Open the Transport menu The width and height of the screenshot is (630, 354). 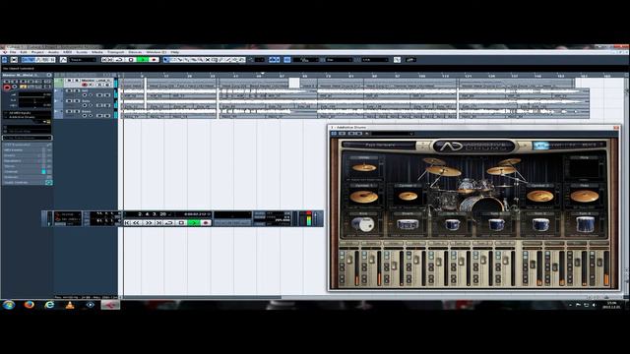point(116,52)
